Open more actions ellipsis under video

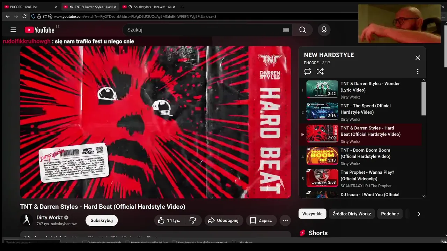(x=285, y=220)
